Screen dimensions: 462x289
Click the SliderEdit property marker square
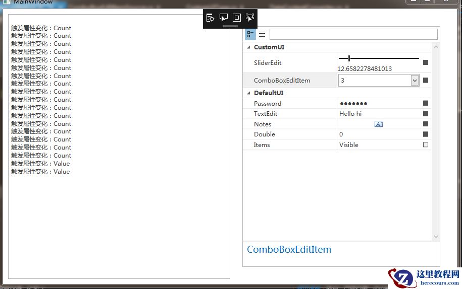coord(426,62)
